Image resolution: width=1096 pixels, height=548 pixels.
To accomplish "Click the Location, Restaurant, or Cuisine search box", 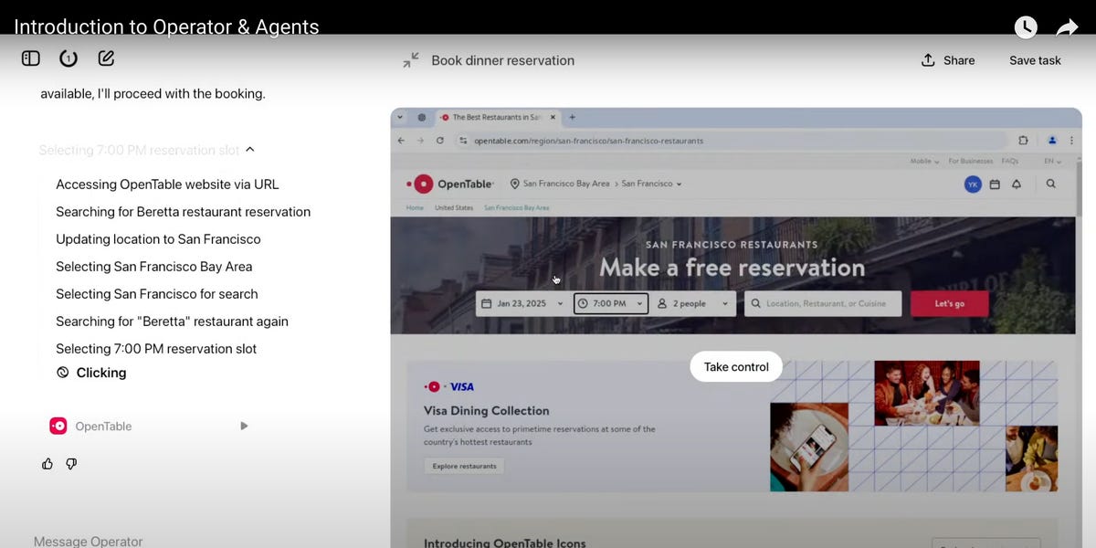I will pyautogui.click(x=823, y=303).
